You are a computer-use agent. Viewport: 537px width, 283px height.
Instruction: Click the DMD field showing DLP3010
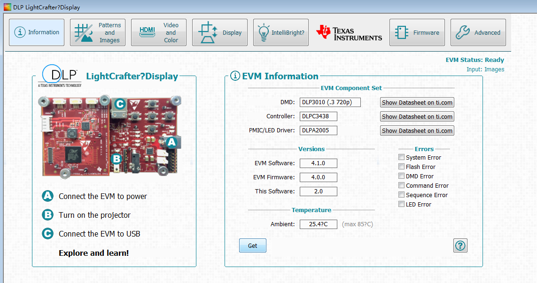330,102
